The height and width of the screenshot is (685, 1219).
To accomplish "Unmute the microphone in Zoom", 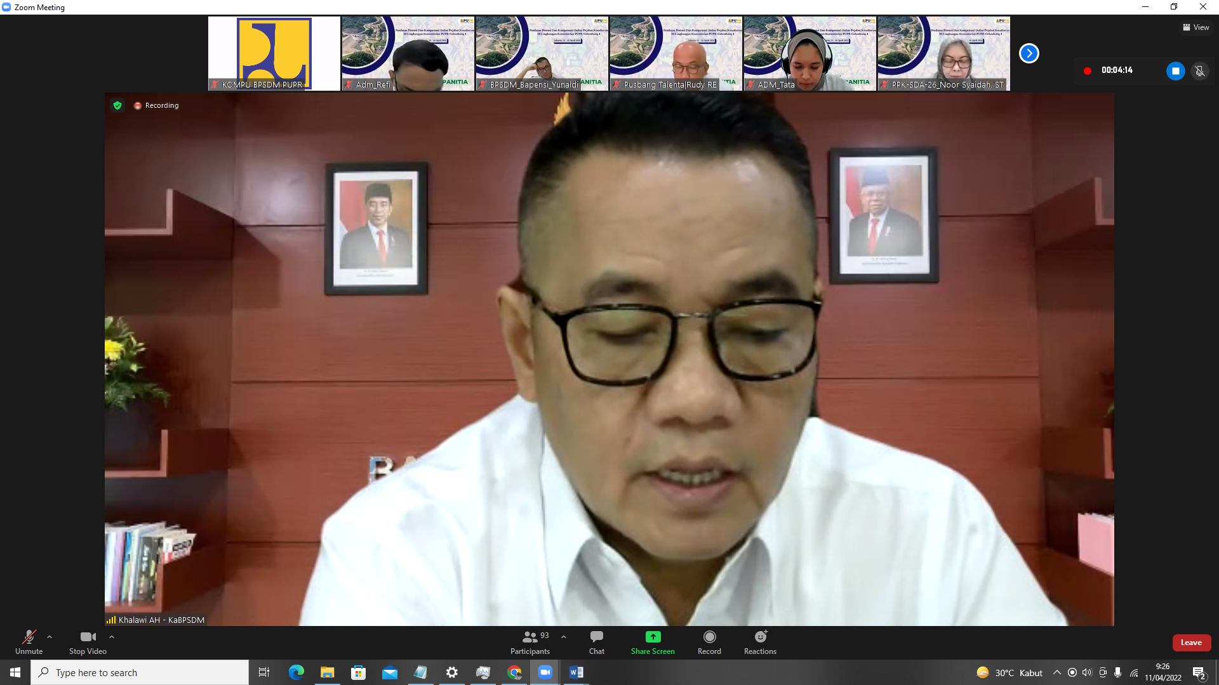I will tap(29, 642).
